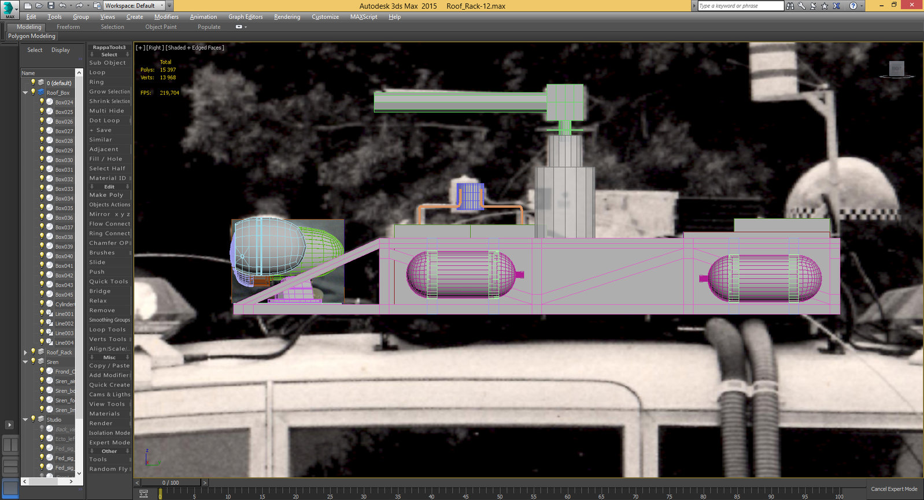The height and width of the screenshot is (500, 924).
Task: Click the star Favorites icon
Action: coord(825,6)
